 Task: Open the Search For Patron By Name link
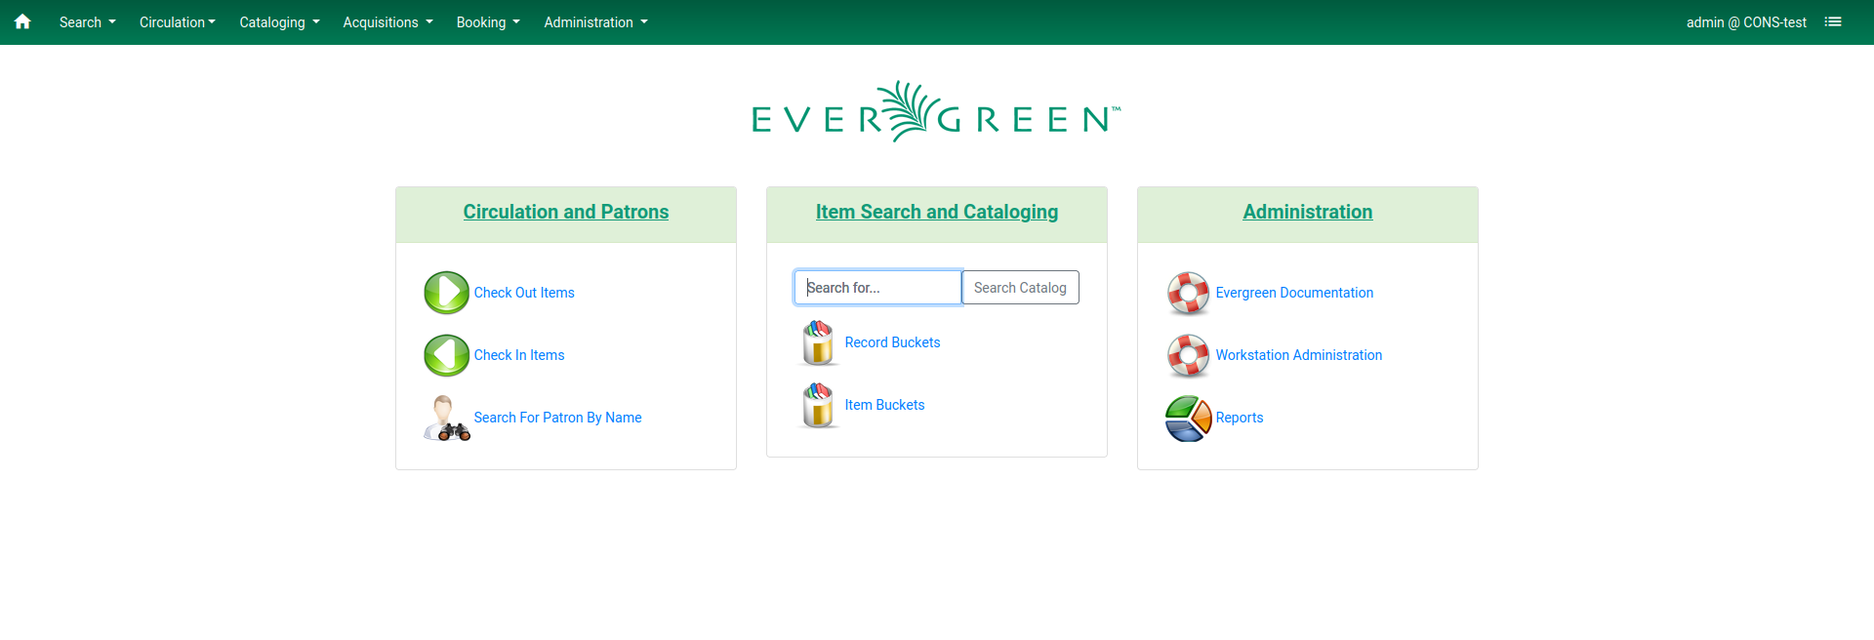557,418
